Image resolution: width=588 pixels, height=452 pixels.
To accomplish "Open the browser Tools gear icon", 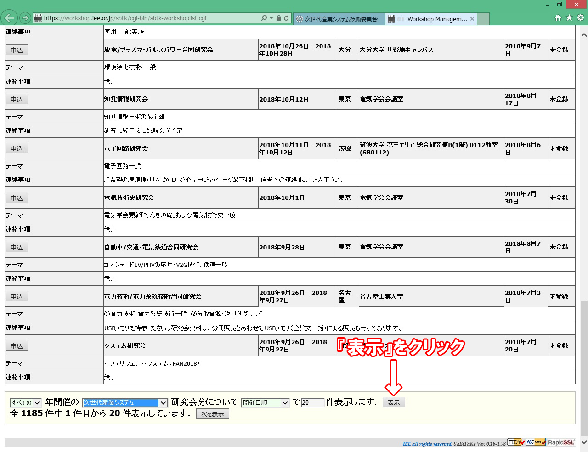I will pyautogui.click(x=581, y=18).
